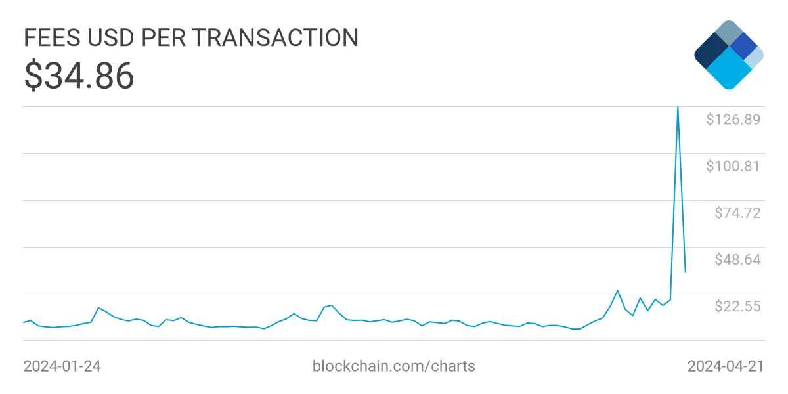Open the blockchain.com/charts link

point(393,366)
